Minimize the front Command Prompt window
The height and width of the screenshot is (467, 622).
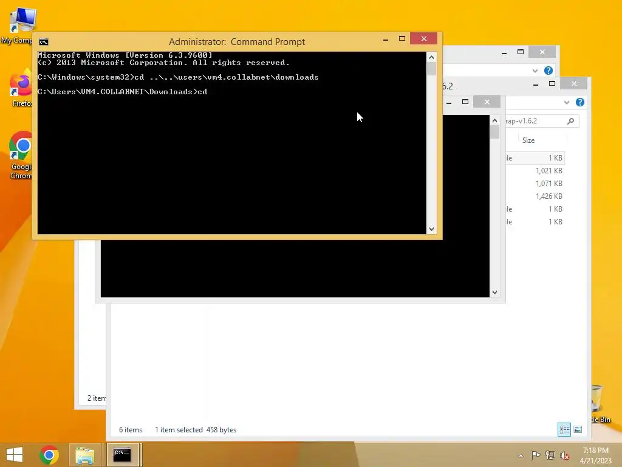point(386,40)
